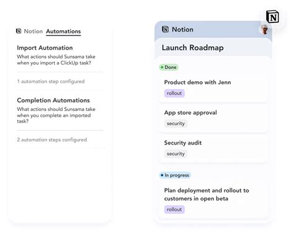Image resolution: width=294 pixels, height=235 pixels.
Task: Expand 2 automation steps configured
Action: click(52, 140)
